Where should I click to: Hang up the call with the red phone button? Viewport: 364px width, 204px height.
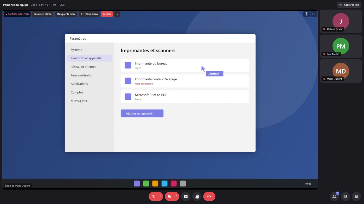pyautogui.click(x=209, y=196)
